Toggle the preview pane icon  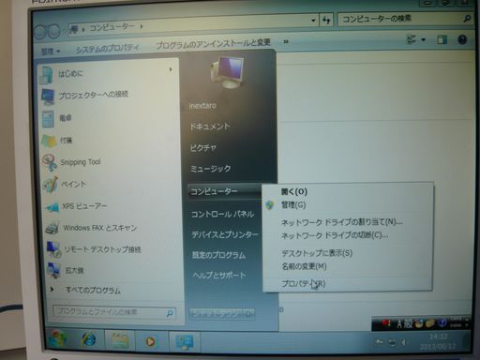coord(442,39)
